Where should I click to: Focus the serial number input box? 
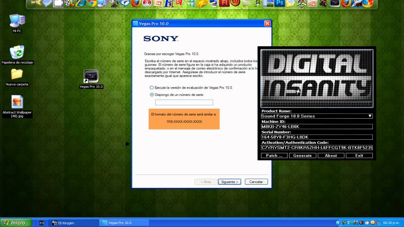click(184, 102)
